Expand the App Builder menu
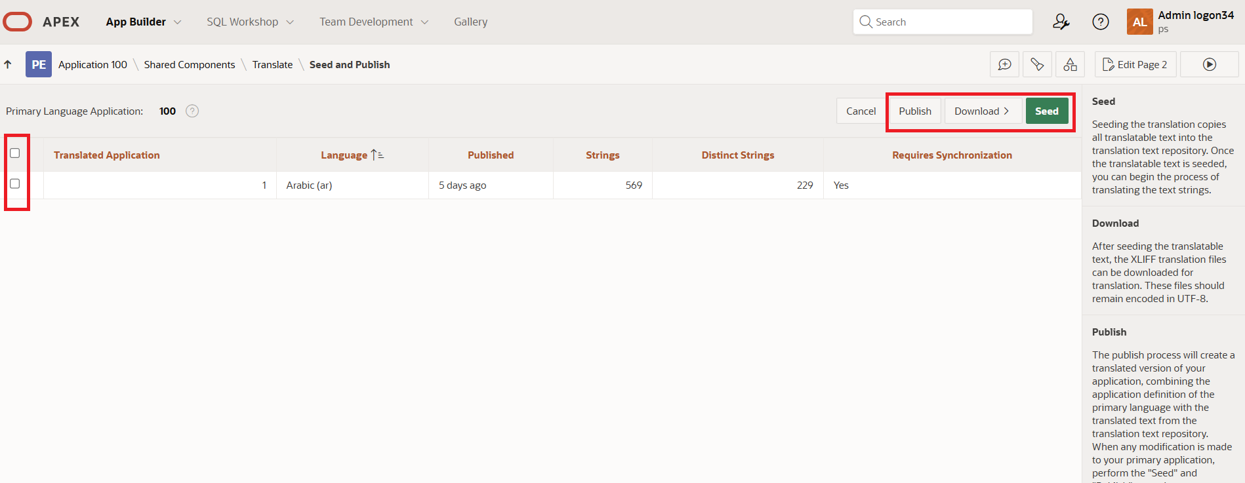 click(x=143, y=22)
